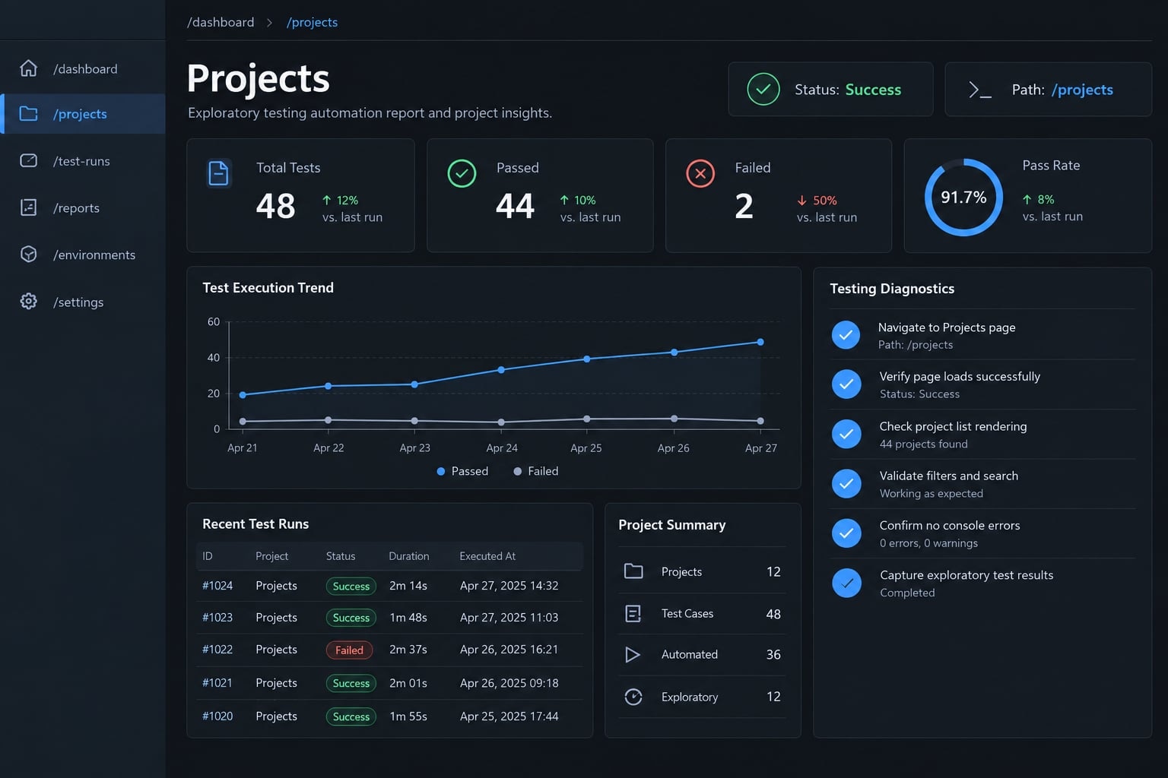
Task: Click the 91.7% pass rate ring
Action: tap(963, 198)
